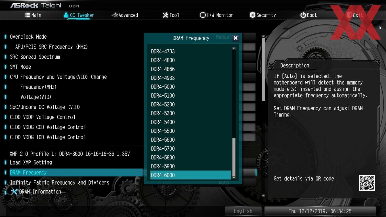Screen dimensions: 386x217
Task: Pick DDR4-4733 frequency option
Action: pyautogui.click(x=190, y=51)
